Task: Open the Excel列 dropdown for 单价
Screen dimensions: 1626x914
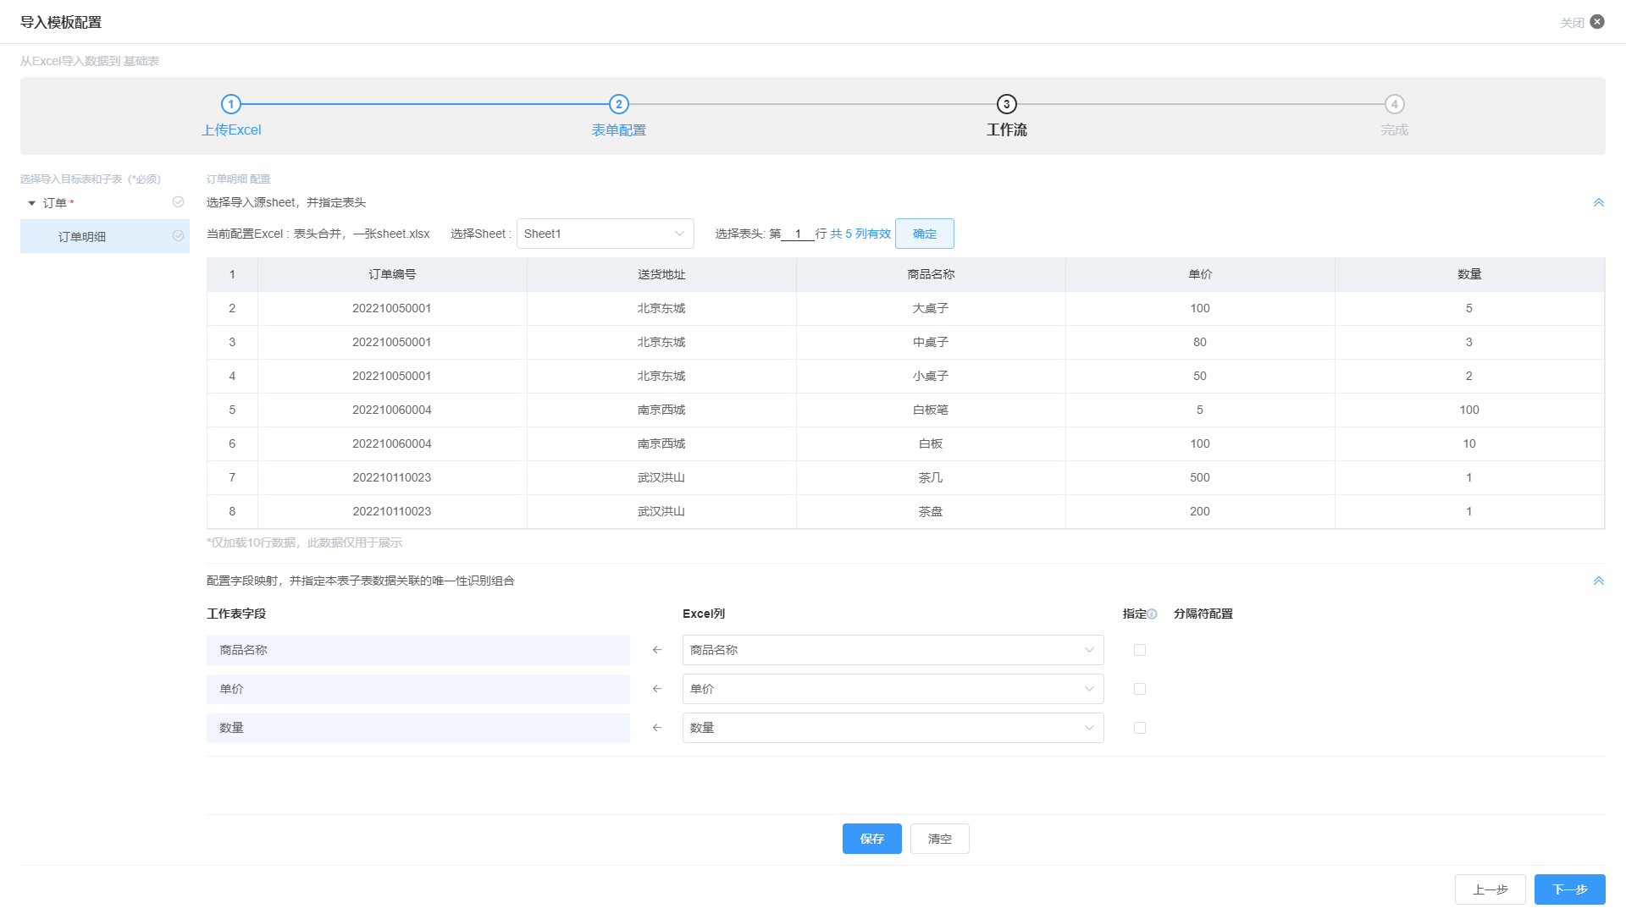Action: pyautogui.click(x=893, y=689)
